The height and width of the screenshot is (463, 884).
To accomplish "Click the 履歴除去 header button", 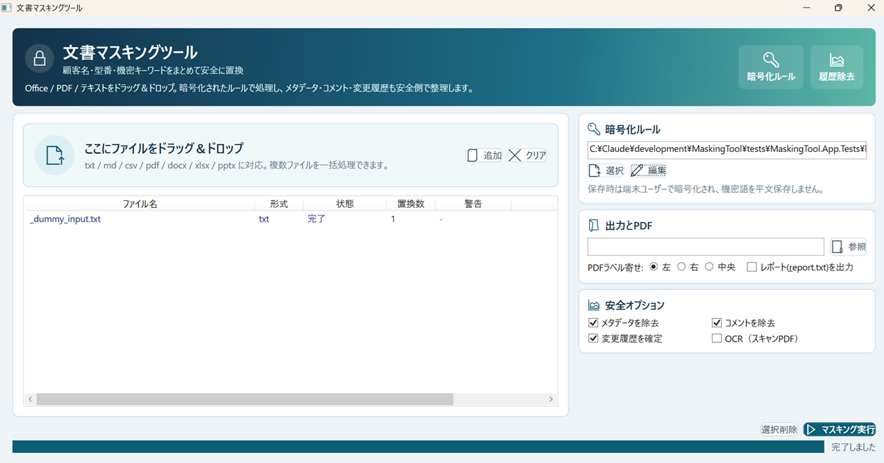I will click(837, 67).
